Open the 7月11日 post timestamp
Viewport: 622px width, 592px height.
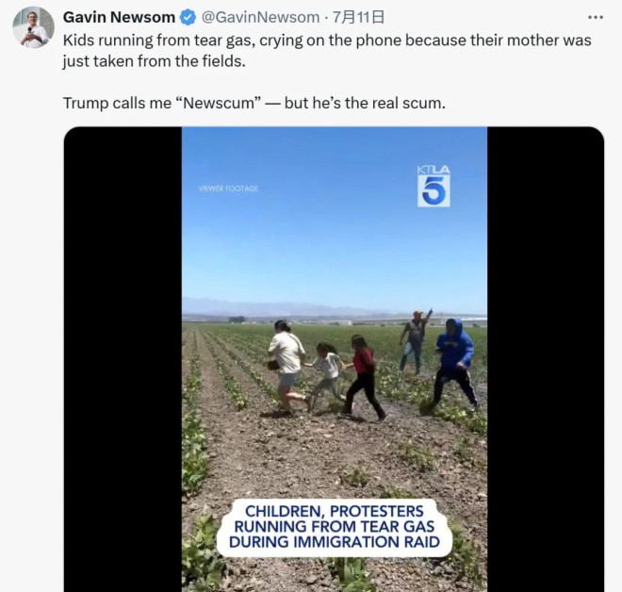tap(358, 18)
